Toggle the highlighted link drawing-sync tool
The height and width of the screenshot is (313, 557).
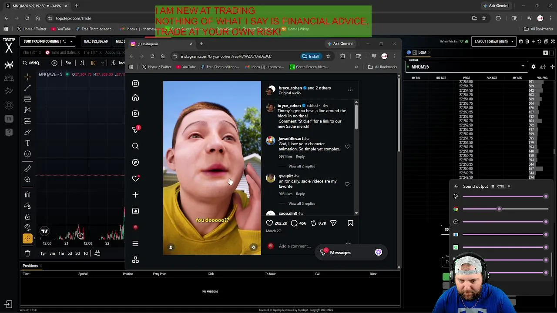click(x=27, y=238)
